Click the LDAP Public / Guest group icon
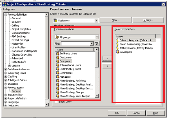This screenshot has width=169, height=118. [x=58, y=69]
